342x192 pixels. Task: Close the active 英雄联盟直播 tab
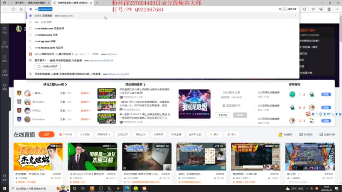point(91,3)
